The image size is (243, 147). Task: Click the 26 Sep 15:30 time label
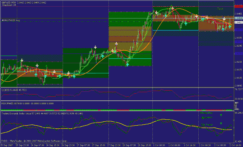click(52, 145)
